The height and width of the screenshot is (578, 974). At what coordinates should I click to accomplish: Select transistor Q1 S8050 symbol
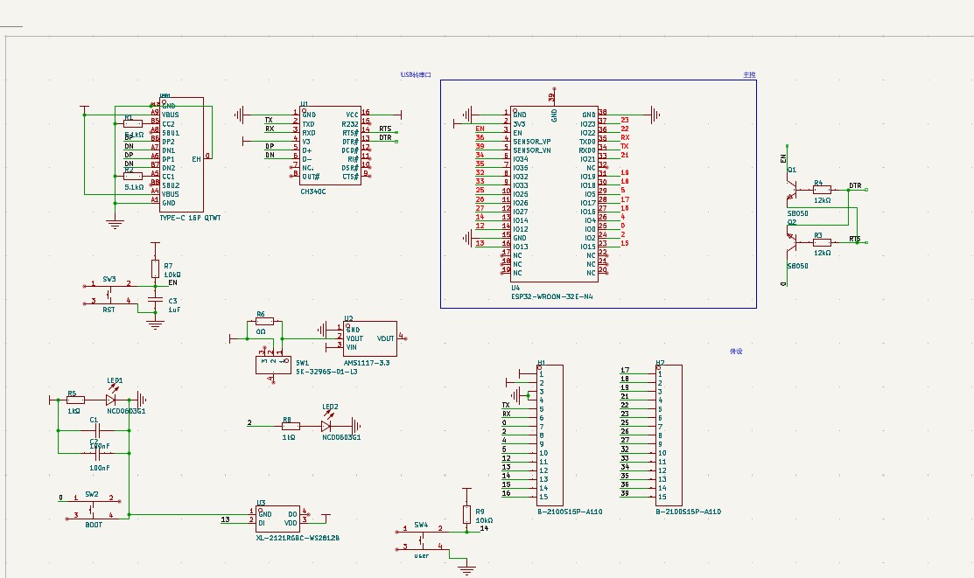click(x=793, y=188)
